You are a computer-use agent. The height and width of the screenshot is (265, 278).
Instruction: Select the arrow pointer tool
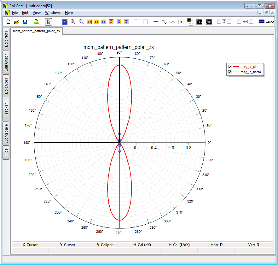pos(48,22)
